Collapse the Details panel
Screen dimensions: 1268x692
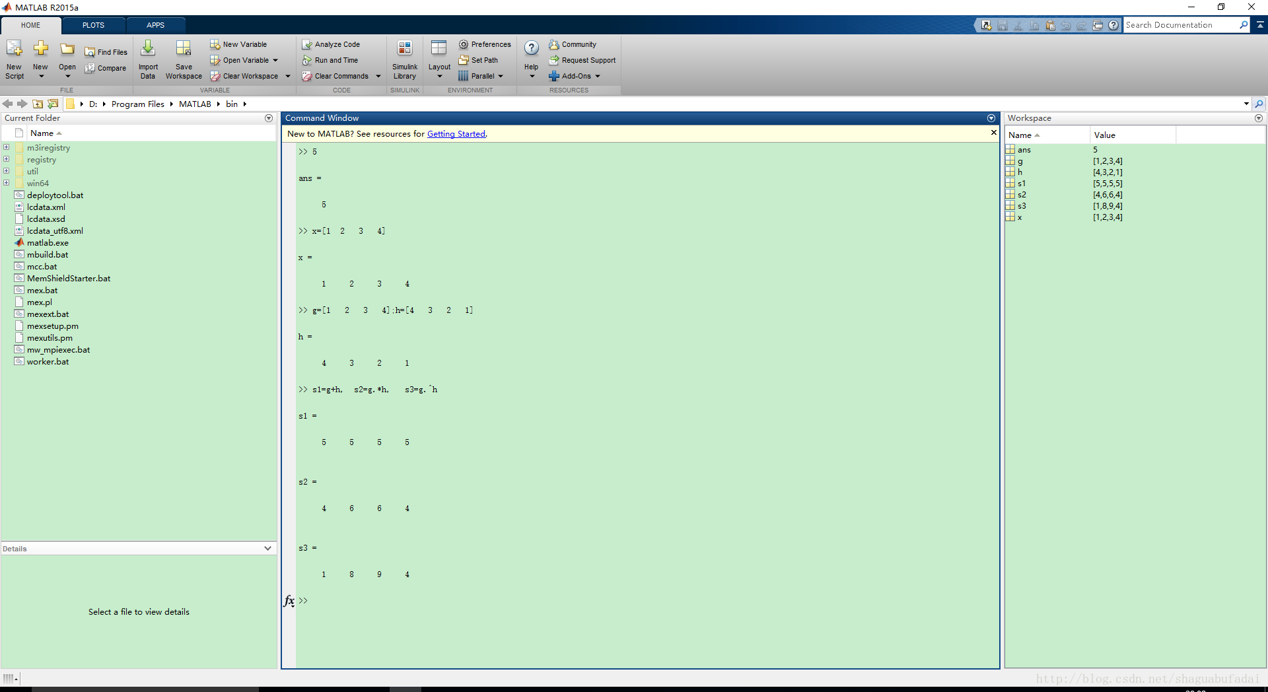[x=267, y=548]
